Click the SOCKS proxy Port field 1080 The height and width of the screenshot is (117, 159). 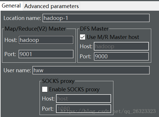(83, 109)
